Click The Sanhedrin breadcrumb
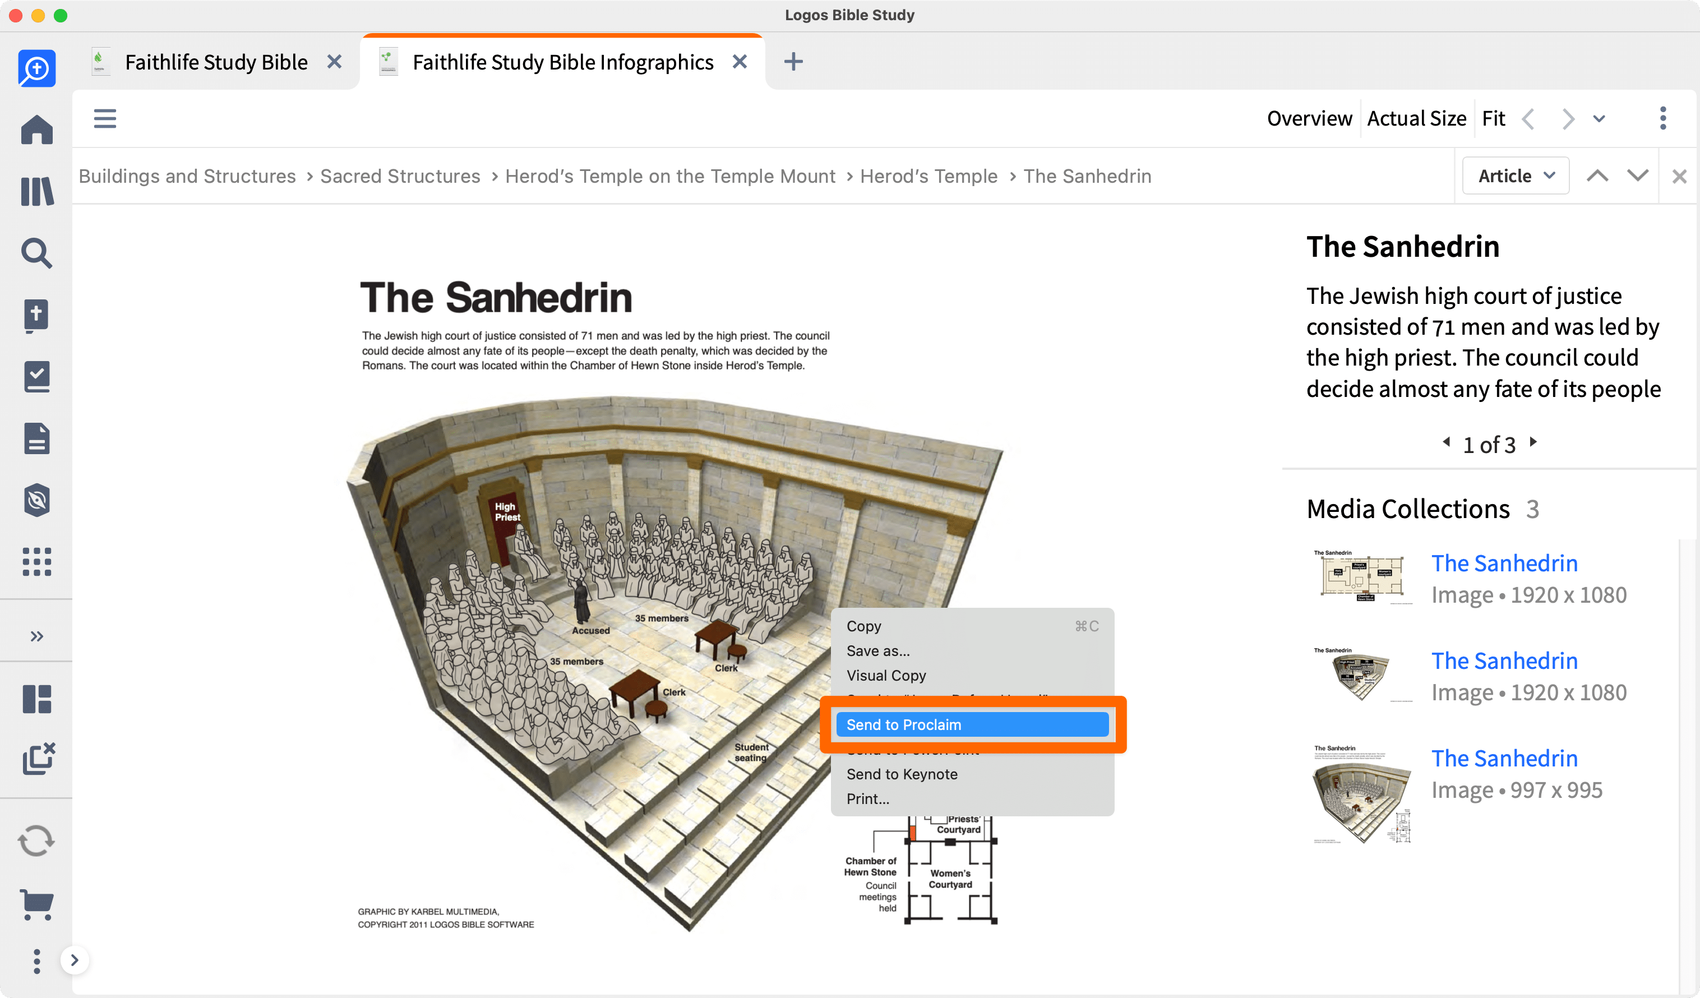This screenshot has width=1700, height=998. click(x=1087, y=176)
